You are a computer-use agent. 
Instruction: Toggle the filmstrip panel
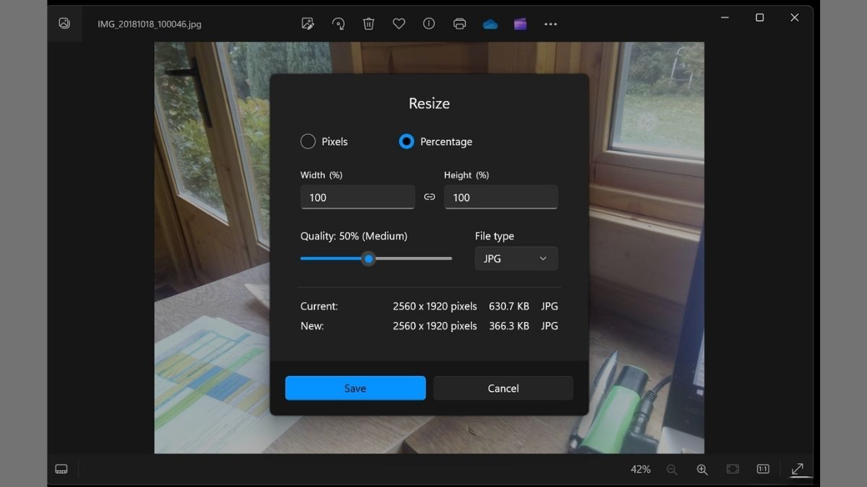pos(61,469)
